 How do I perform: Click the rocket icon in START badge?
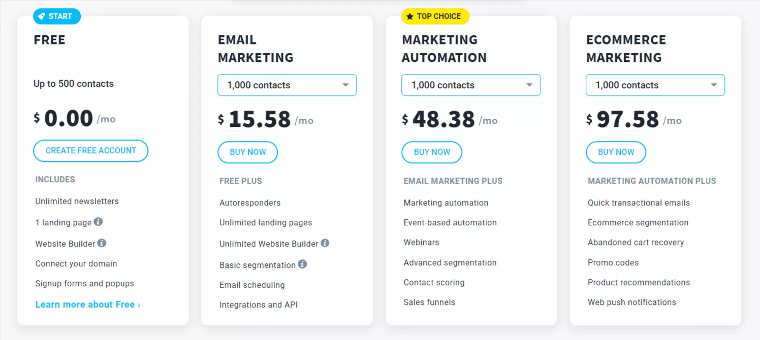42,16
